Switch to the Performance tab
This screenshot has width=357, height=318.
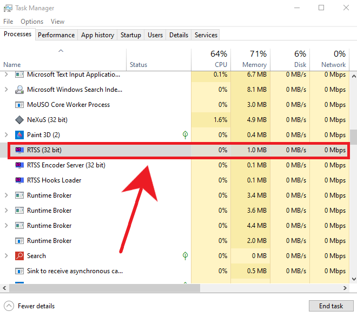(x=56, y=35)
